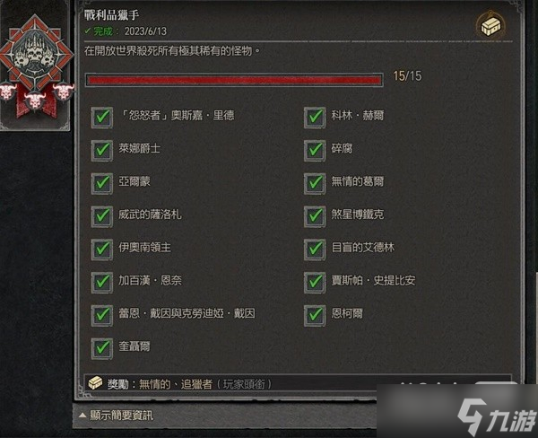Click the center demon skull pendant
This screenshot has height=438, width=538.
point(34,101)
